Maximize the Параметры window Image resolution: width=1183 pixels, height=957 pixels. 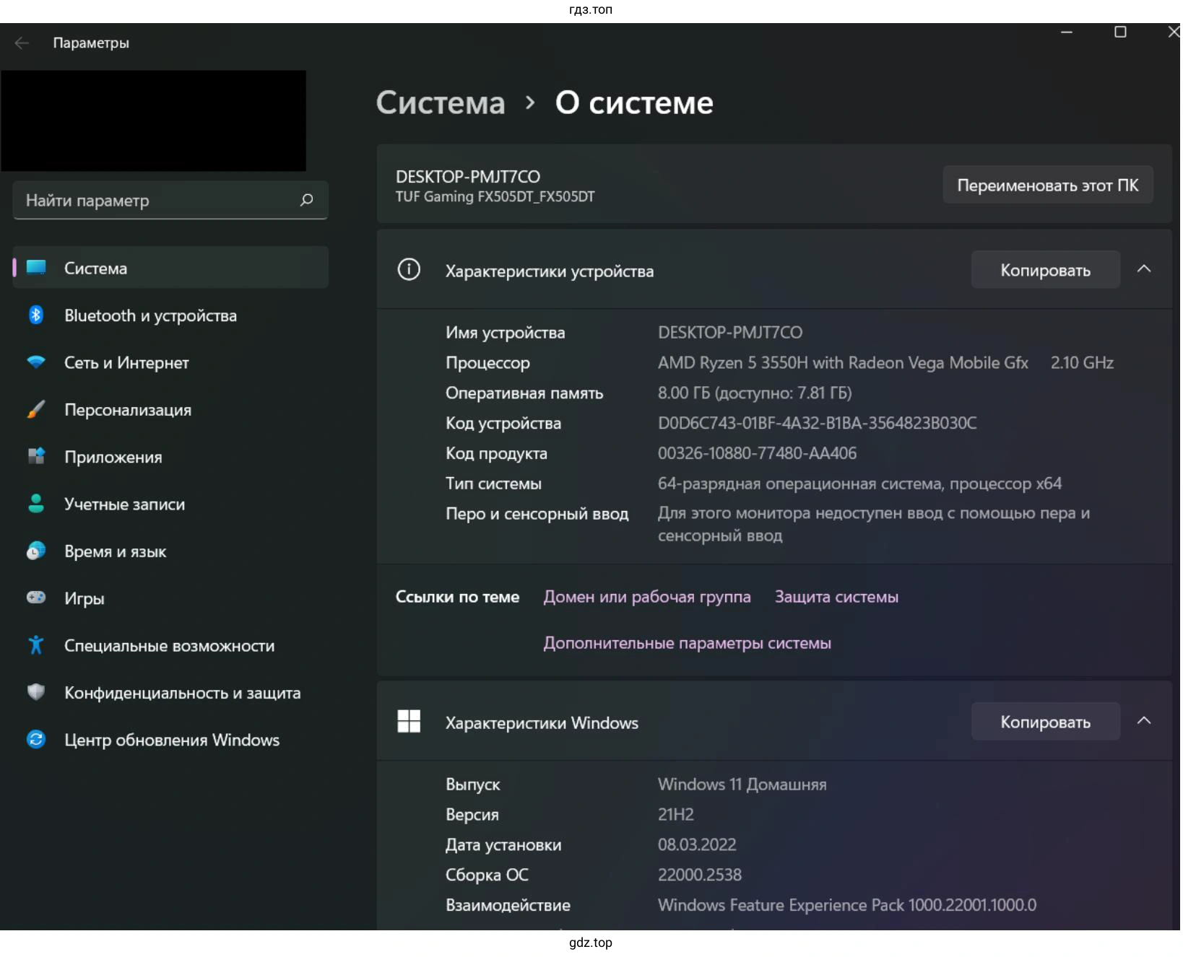[1120, 32]
